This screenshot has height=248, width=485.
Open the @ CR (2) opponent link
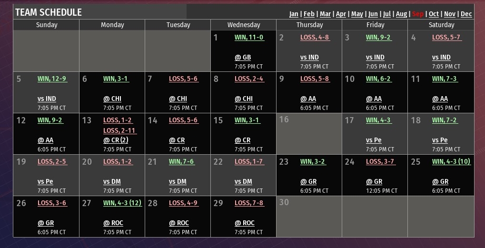click(x=116, y=140)
